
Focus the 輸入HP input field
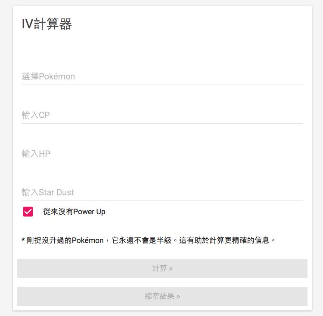162,154
